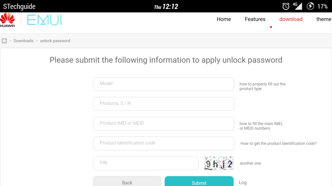332x186 pixels.
Task: Click the Products, S / N field
Action: (163, 104)
